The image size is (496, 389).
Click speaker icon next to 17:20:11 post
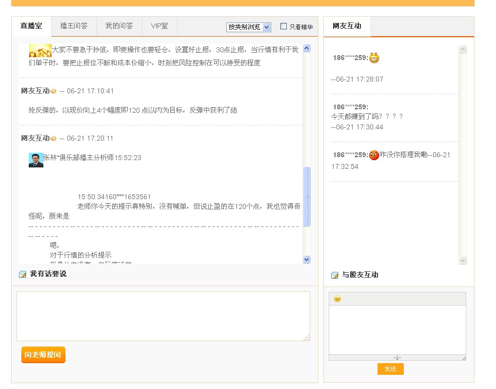coord(53,139)
